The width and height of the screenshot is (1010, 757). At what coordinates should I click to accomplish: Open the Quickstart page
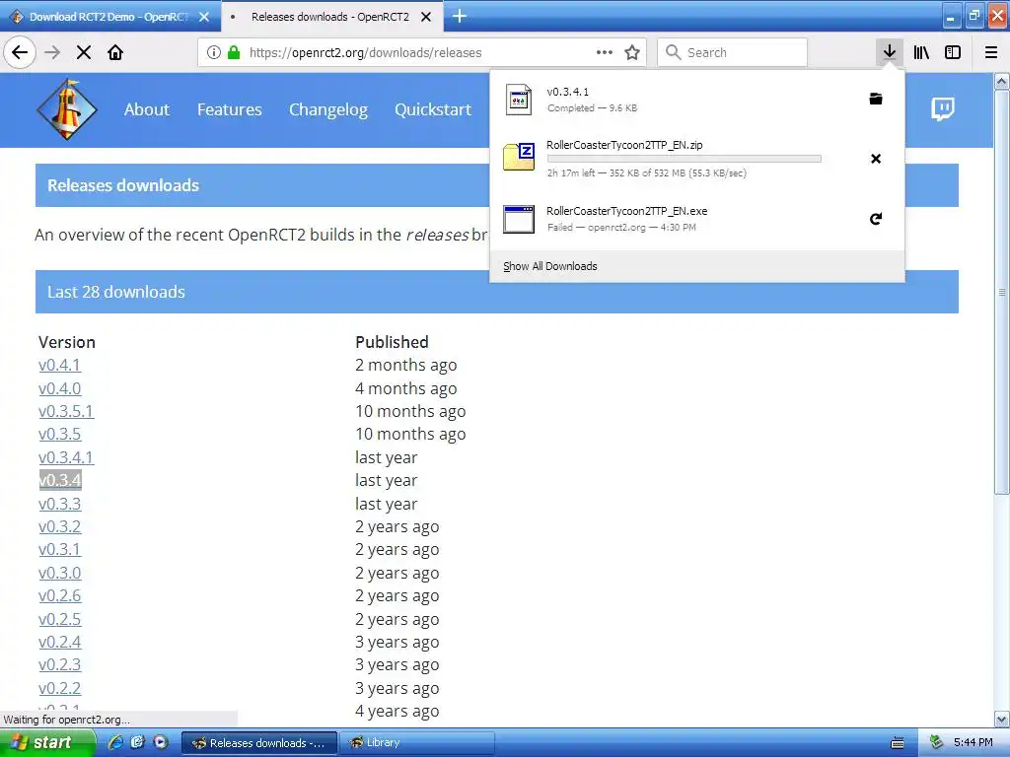click(x=433, y=109)
